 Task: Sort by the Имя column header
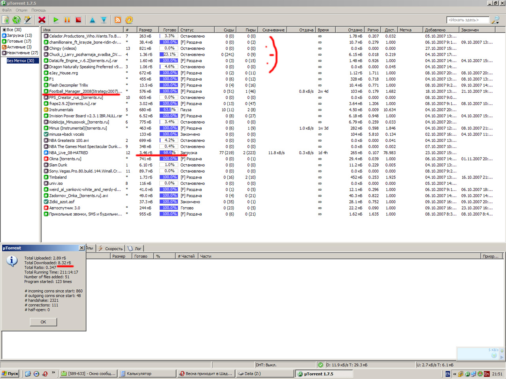pos(83,30)
